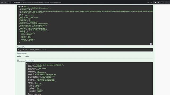Viewport: 170px width, 95px height.
Task: Click the 'Code' column header
Action: (x=19, y=56)
